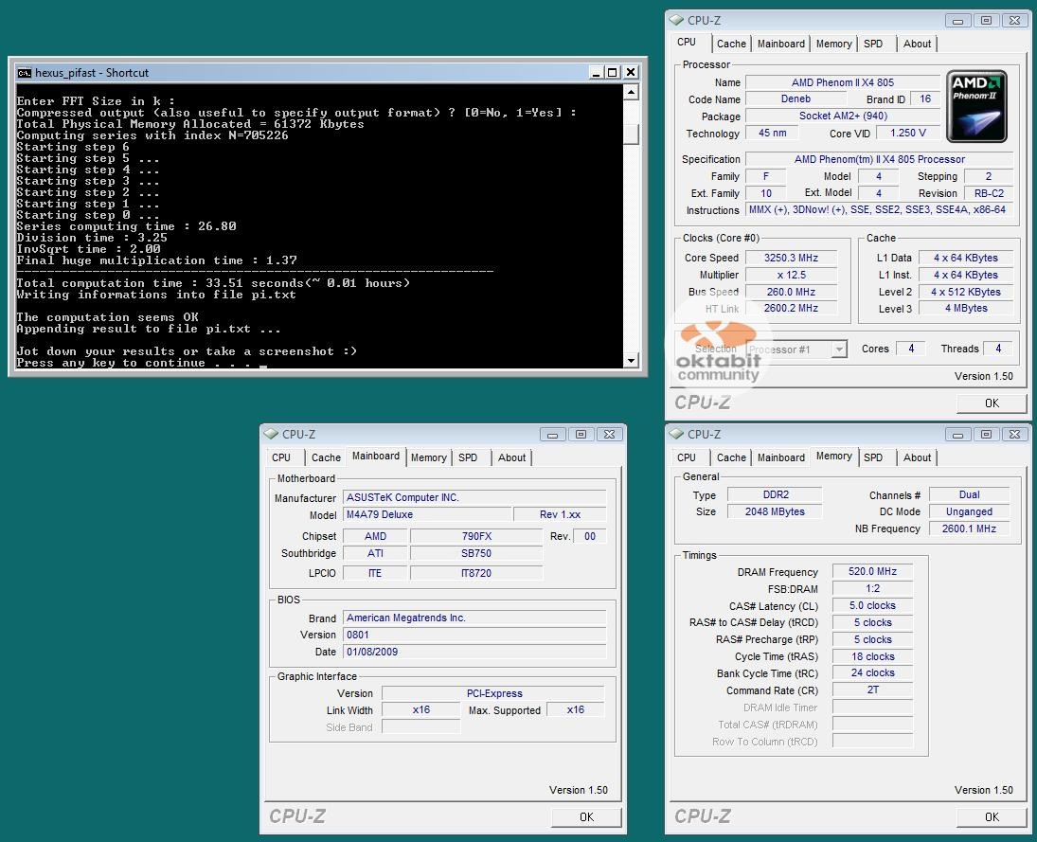Screen dimensions: 1037x842
Task: Click the memory Type value DDR2
Action: pos(775,494)
